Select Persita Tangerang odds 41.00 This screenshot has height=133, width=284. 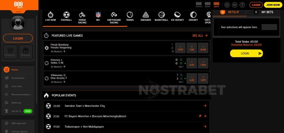203,48
